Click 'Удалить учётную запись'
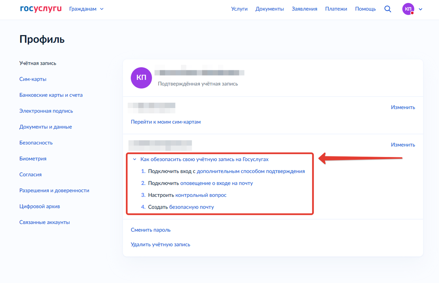 161,245
